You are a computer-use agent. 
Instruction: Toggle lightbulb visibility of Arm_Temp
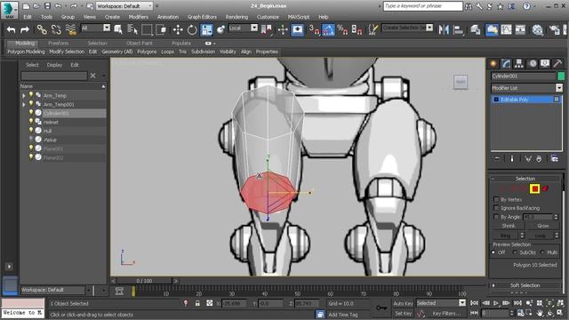pyautogui.click(x=31, y=95)
